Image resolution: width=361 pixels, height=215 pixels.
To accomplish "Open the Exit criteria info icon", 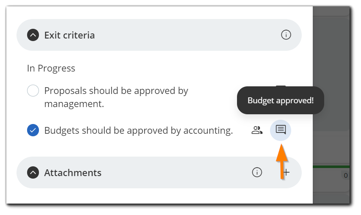I will tap(286, 35).
